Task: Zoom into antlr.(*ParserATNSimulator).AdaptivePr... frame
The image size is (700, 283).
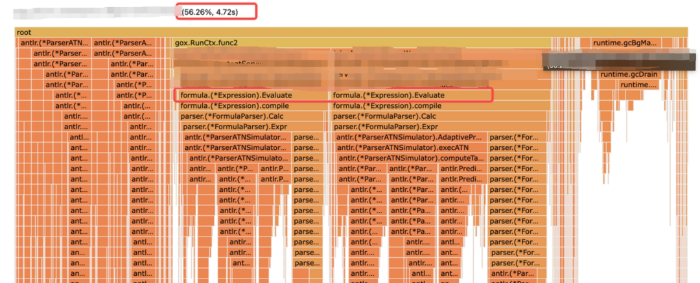Action: 410,137
